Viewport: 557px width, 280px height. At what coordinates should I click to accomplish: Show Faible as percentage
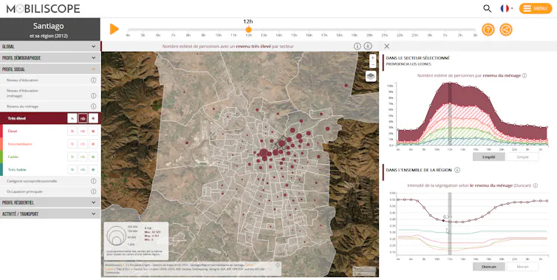[72, 157]
